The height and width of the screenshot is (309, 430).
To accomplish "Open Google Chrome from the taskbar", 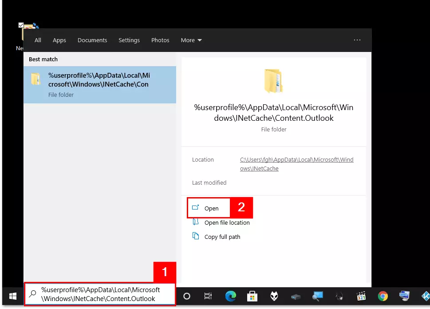I will point(382,296).
